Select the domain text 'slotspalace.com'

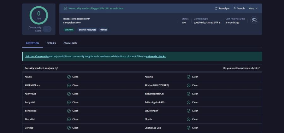72,23
